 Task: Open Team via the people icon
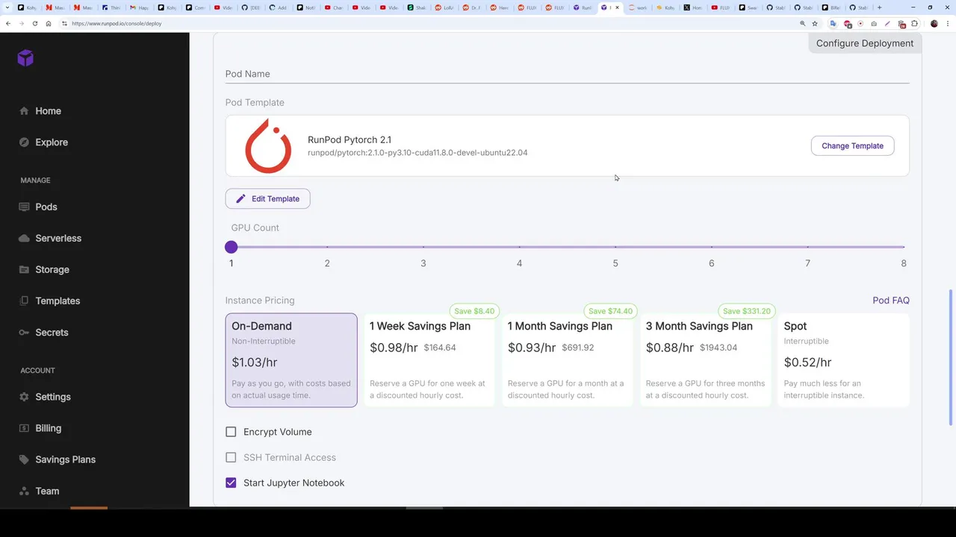click(x=24, y=491)
